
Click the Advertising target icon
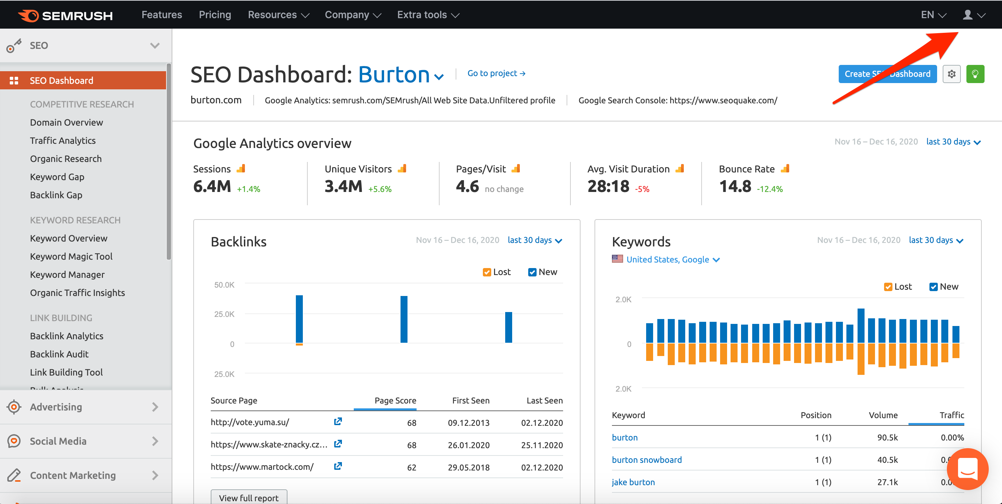14,407
